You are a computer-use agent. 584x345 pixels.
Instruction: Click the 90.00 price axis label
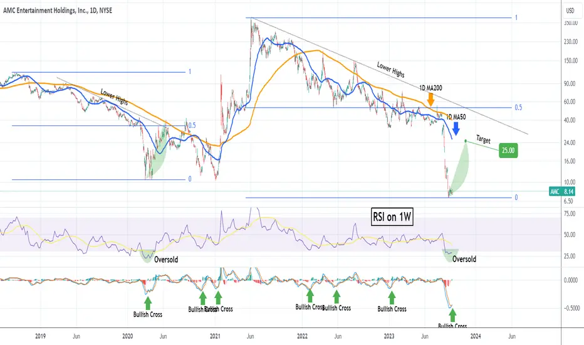pos(570,83)
